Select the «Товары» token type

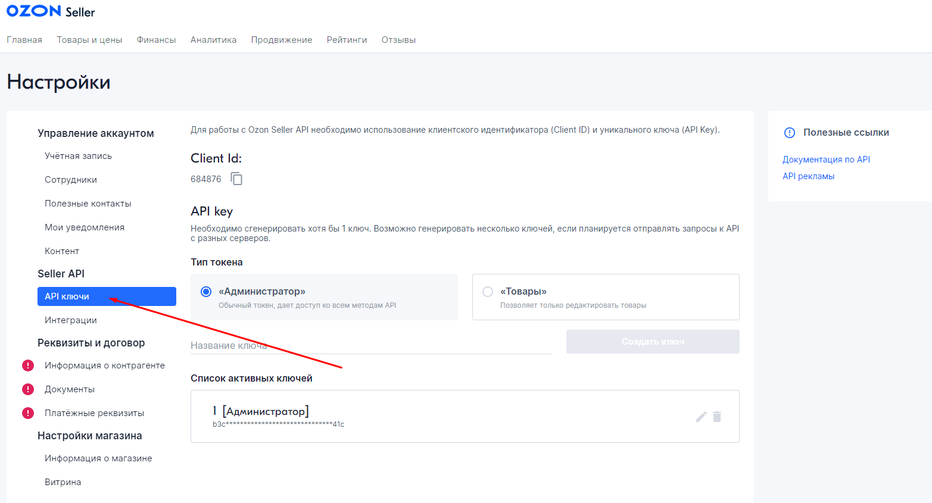click(x=488, y=292)
